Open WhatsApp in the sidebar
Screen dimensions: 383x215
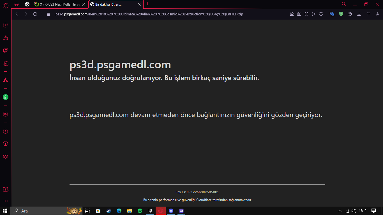coord(5,97)
